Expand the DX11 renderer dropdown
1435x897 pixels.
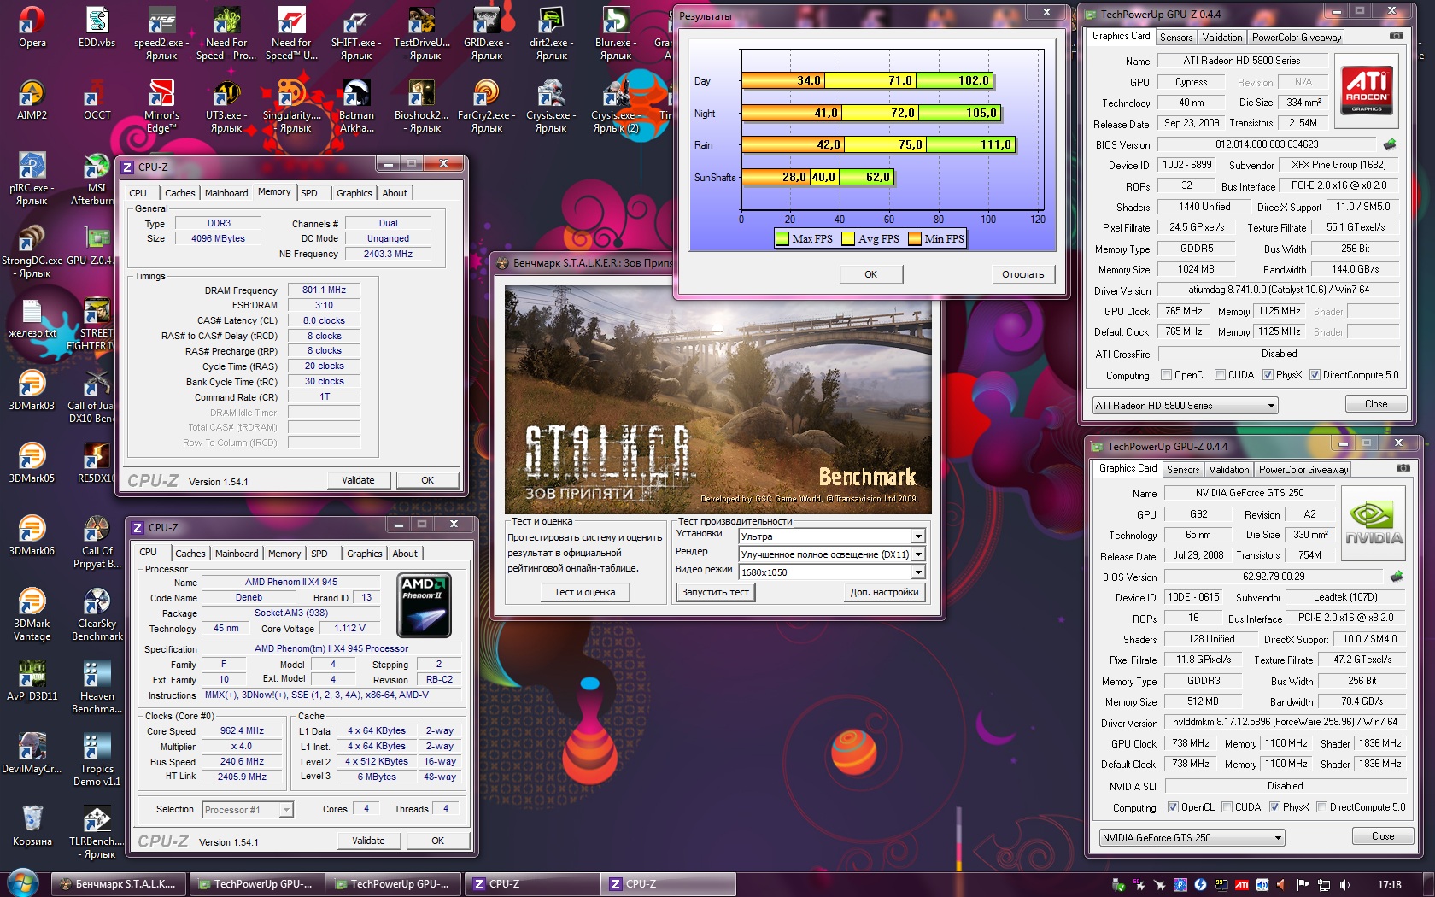tap(831, 554)
